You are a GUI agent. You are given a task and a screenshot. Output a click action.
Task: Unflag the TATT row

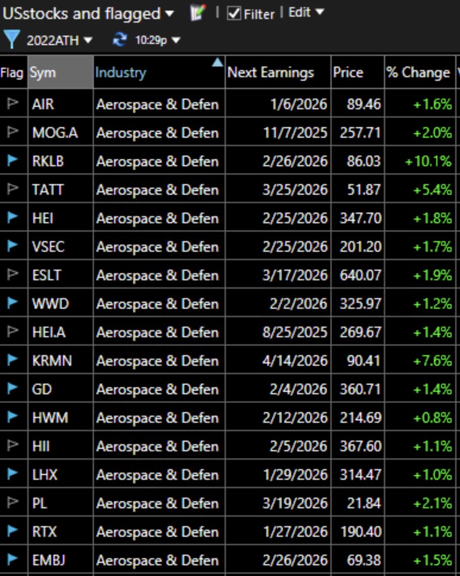point(12,187)
